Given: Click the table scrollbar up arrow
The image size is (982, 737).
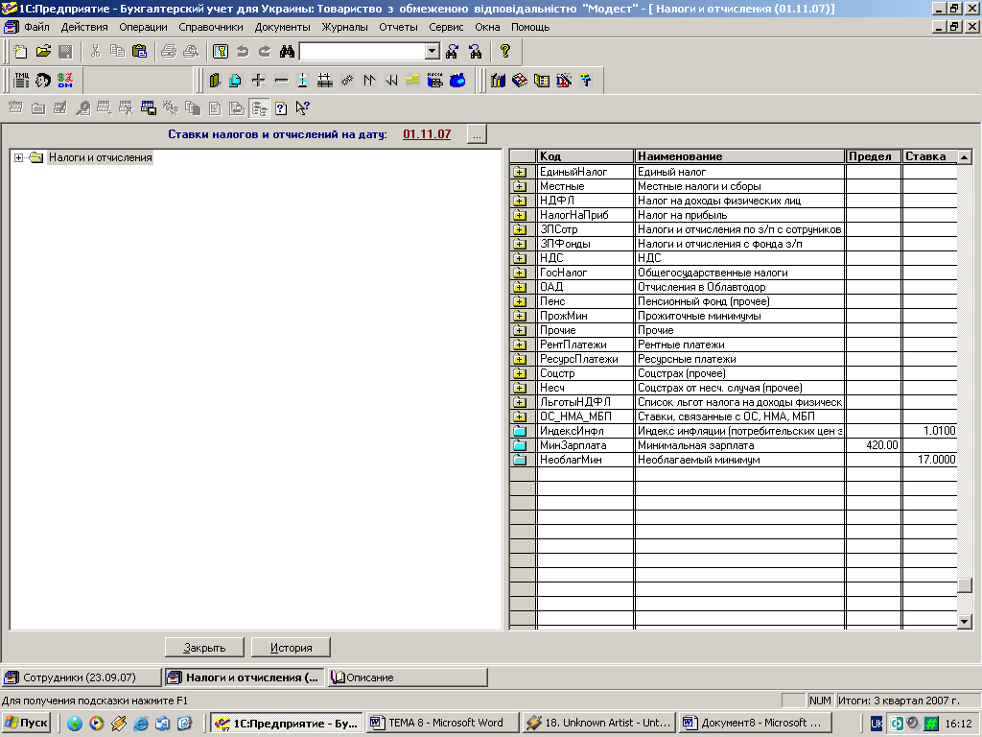Looking at the screenshot, I should [x=965, y=156].
